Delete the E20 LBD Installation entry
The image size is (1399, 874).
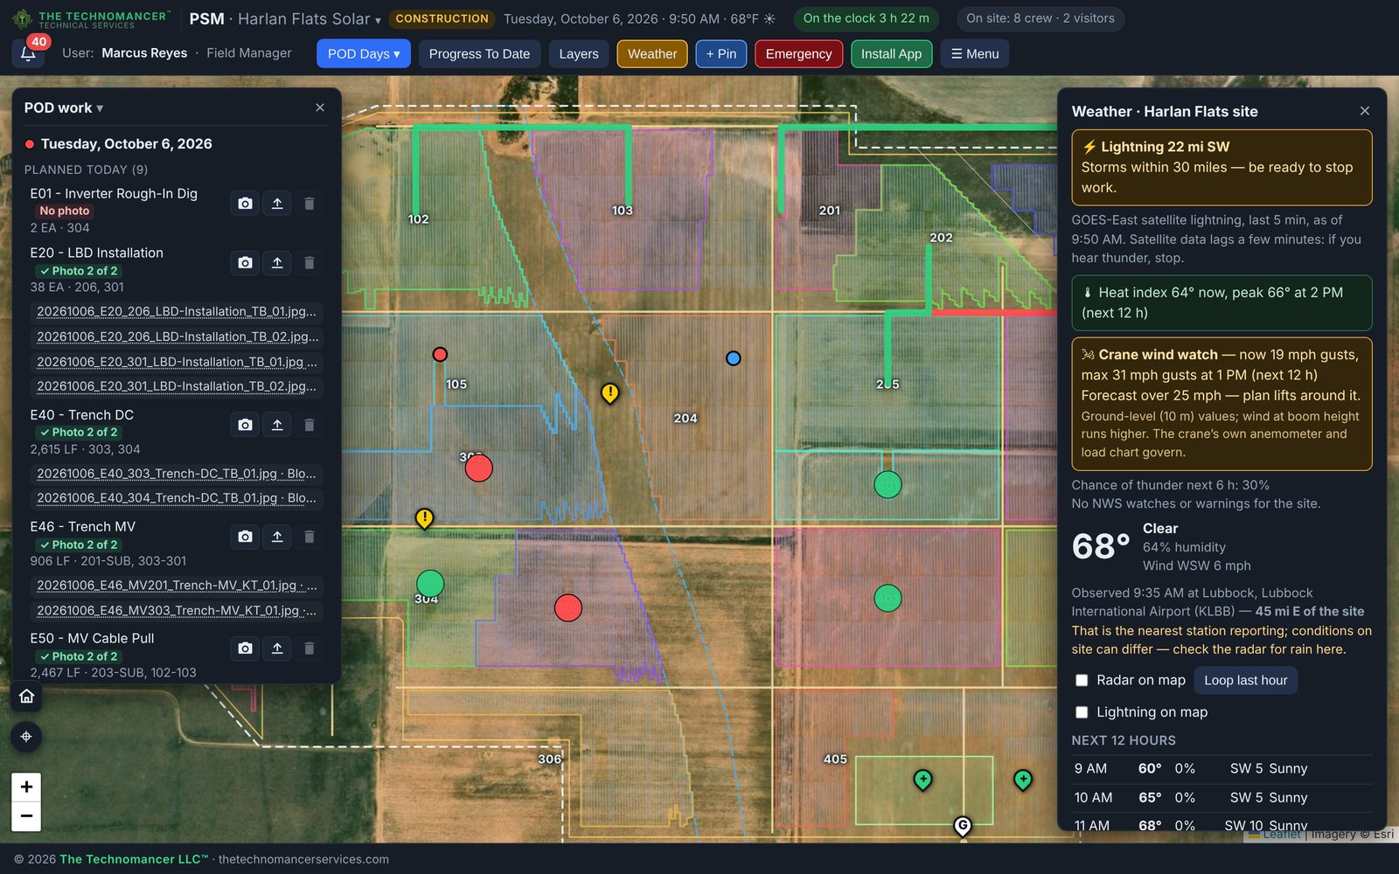click(309, 263)
